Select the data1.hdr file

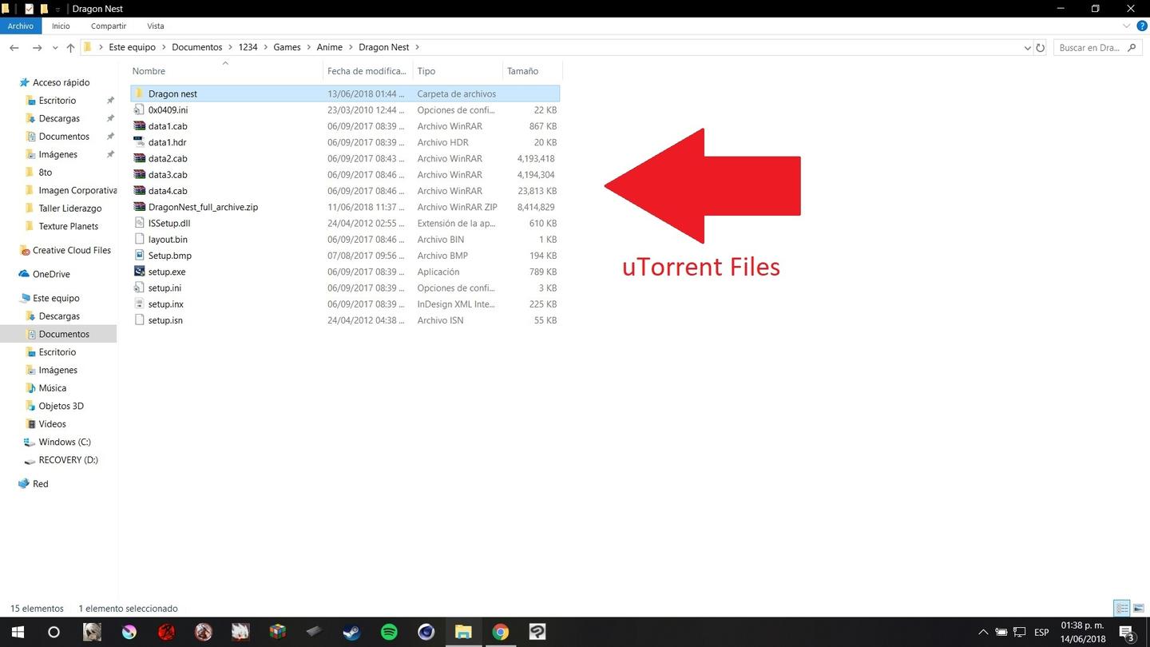167,142
